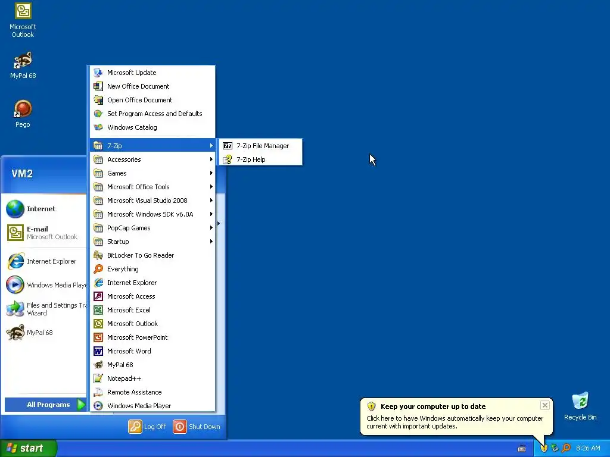
Task: Click the Microsoft Word icon
Action: [98, 351]
